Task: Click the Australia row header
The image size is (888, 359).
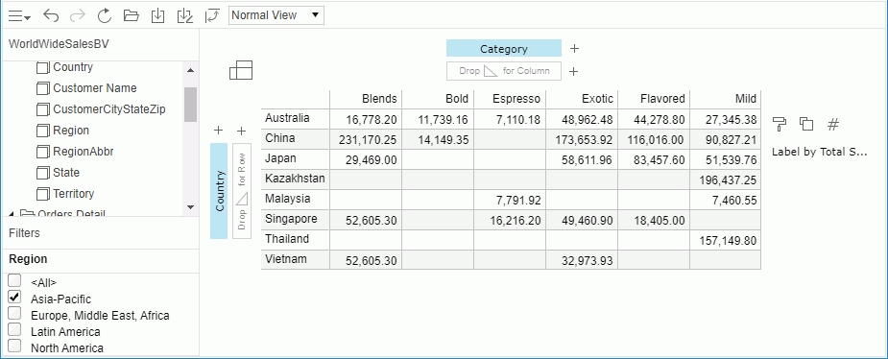Action: tap(295, 118)
